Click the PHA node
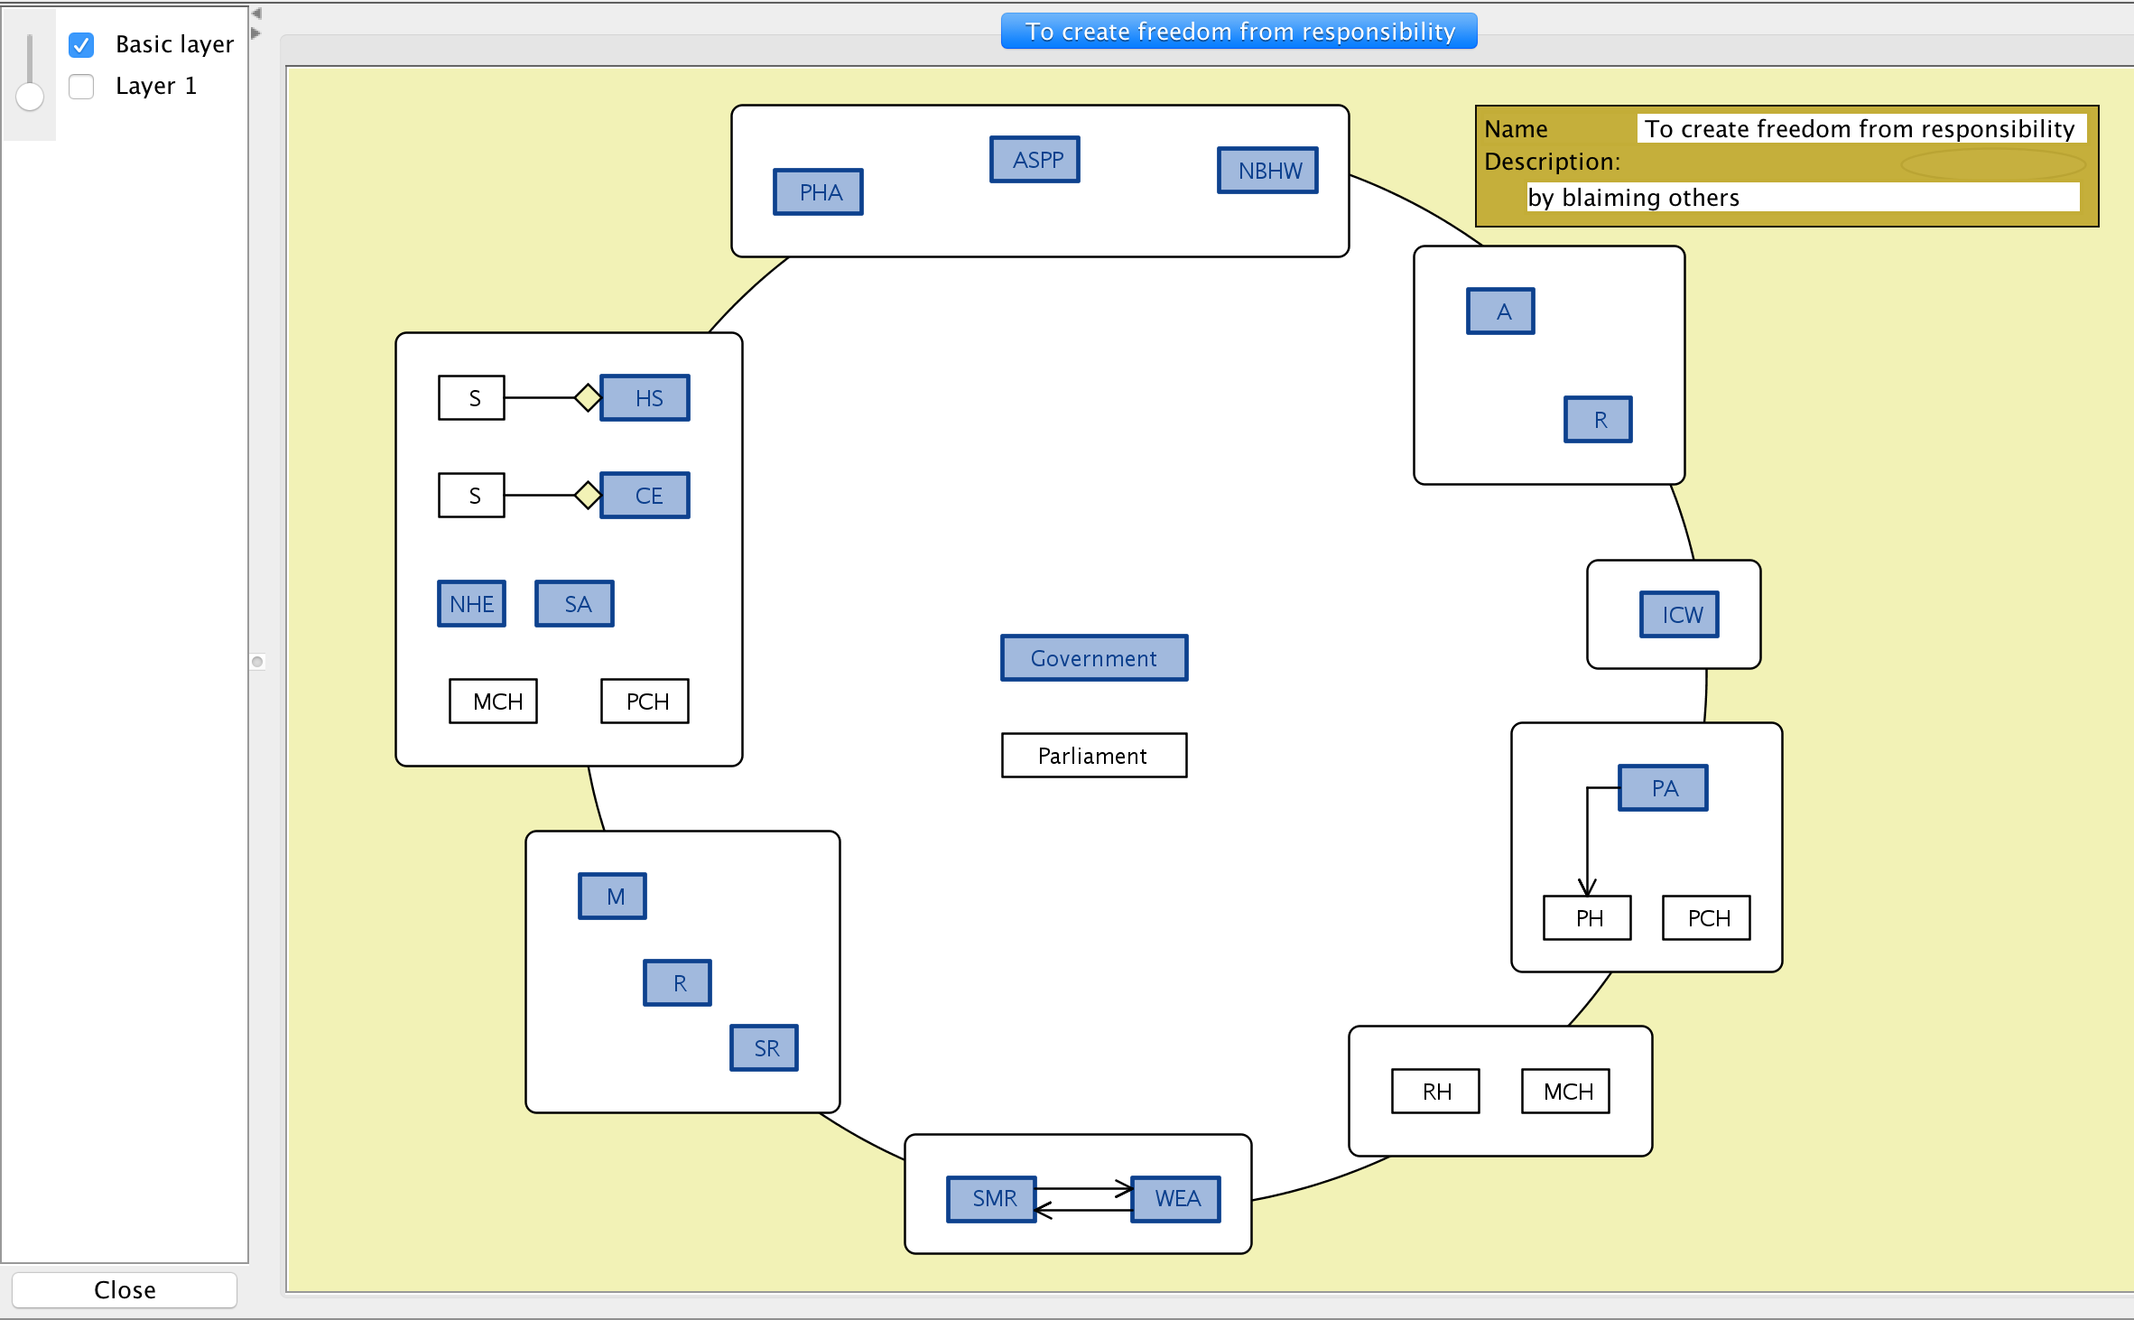 (x=819, y=192)
